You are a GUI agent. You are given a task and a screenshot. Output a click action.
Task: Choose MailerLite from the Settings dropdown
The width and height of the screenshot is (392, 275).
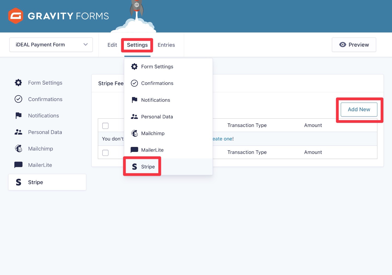pyautogui.click(x=168, y=150)
